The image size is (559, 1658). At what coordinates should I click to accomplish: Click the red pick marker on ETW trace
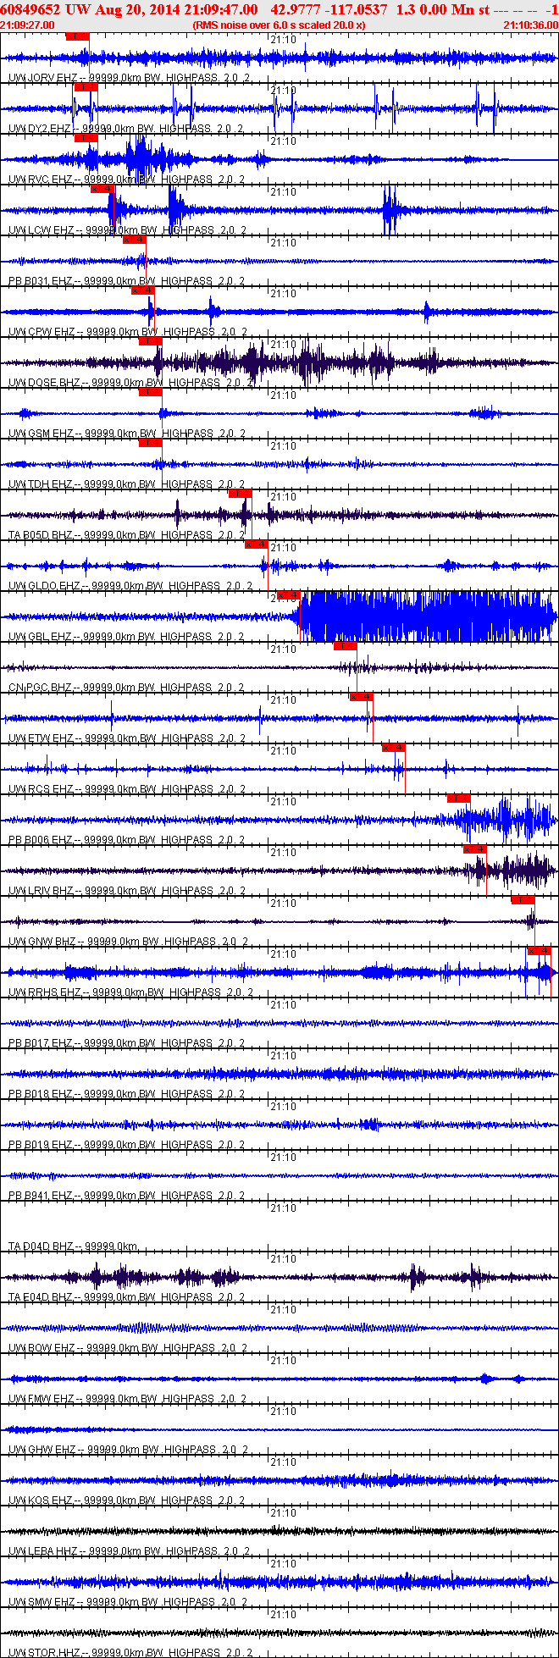361,697
